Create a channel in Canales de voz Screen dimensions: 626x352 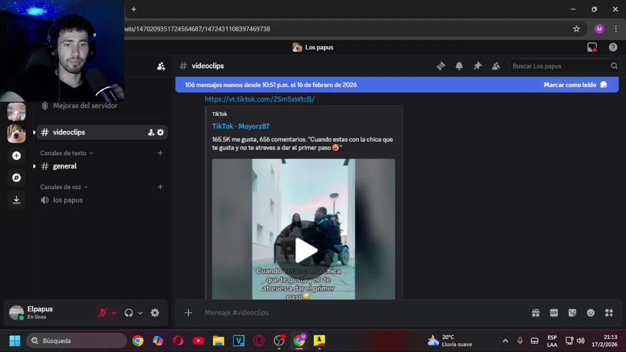[160, 187]
